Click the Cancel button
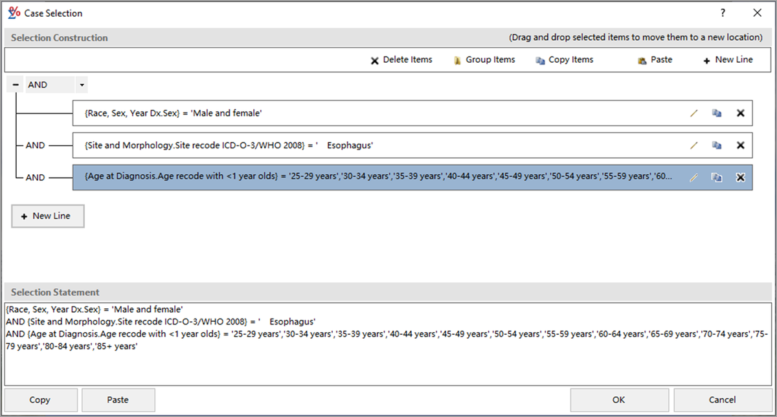The width and height of the screenshot is (777, 417). 722,400
